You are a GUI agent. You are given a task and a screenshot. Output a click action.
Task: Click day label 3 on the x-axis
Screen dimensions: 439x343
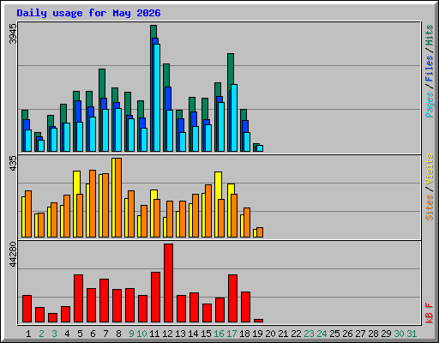54,334
